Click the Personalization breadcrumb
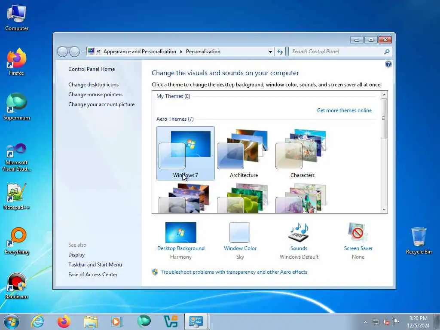 click(203, 52)
